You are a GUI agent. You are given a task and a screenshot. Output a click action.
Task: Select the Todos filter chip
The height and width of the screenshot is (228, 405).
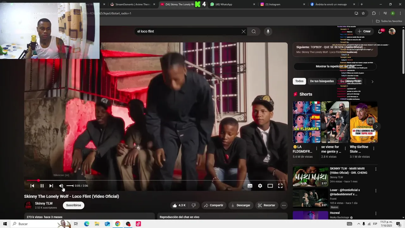[299, 81]
